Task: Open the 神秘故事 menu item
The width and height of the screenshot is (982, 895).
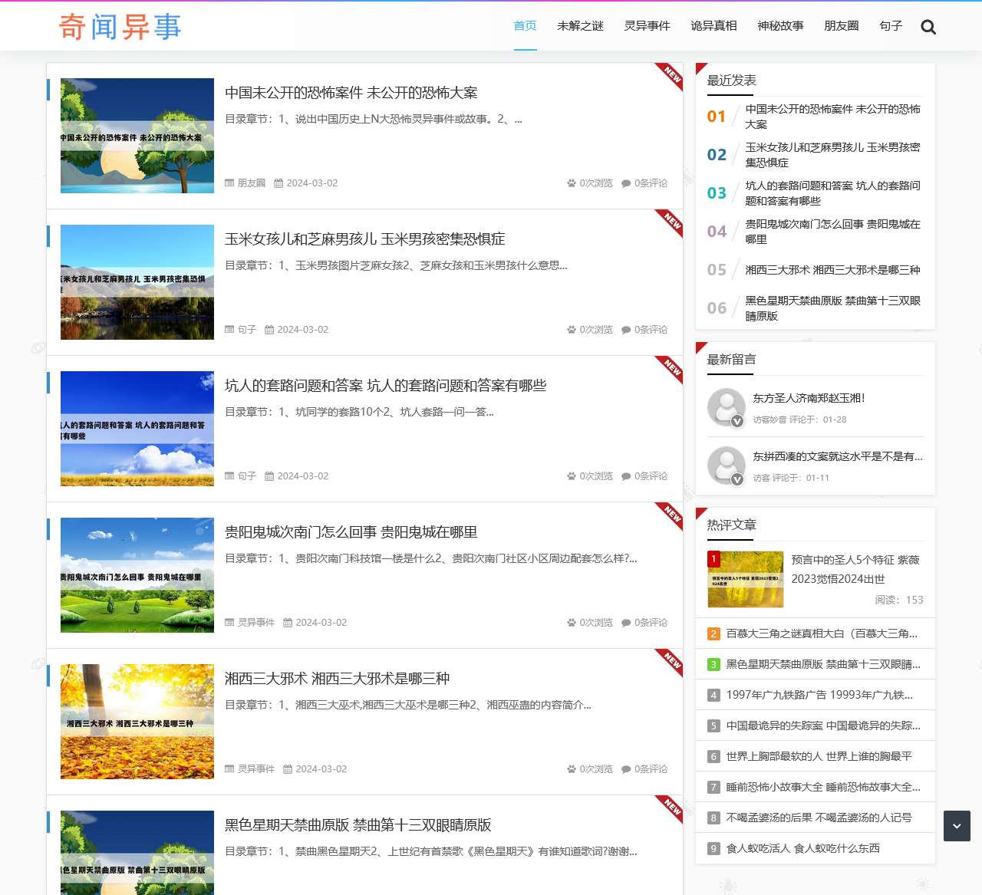Action: coord(781,26)
